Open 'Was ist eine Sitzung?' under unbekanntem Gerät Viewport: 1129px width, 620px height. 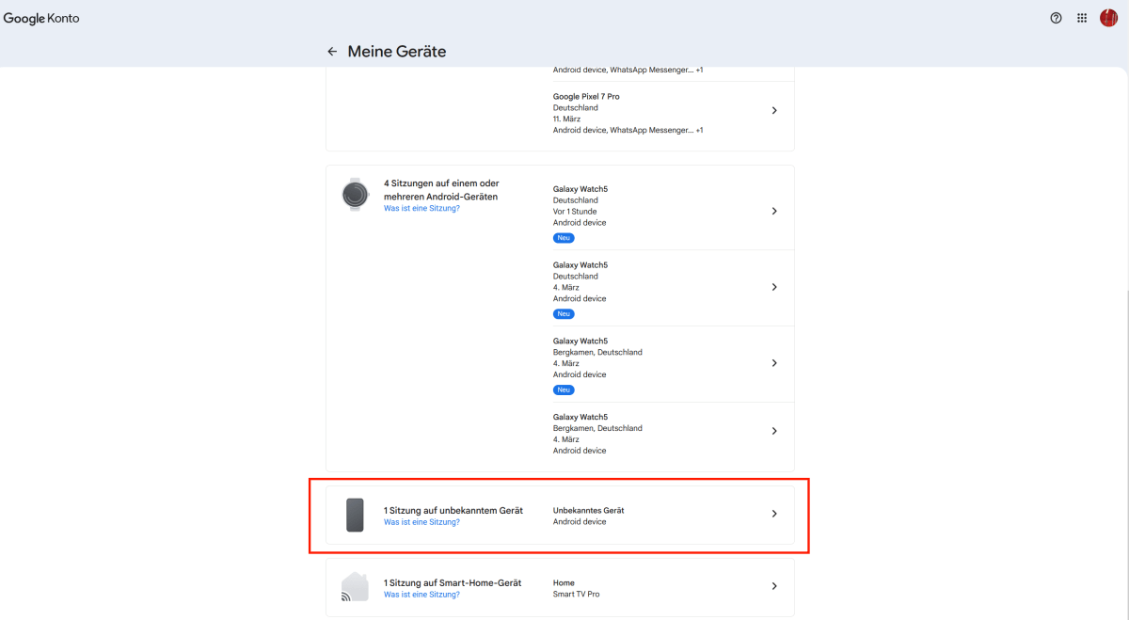coord(421,522)
